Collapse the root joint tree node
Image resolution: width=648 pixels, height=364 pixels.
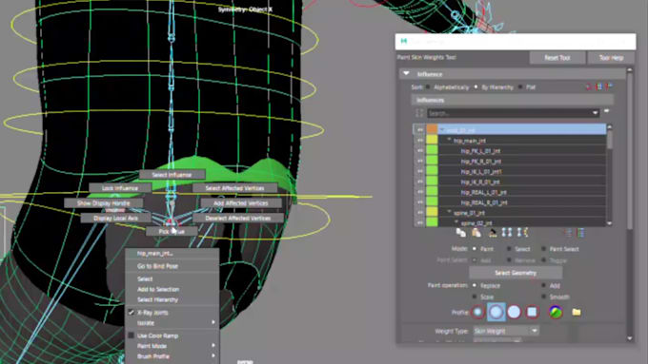pos(442,130)
